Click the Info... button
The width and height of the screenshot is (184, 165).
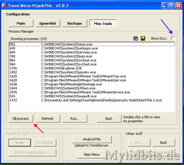click(x=139, y=142)
